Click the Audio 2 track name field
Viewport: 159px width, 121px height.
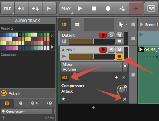[28, 28]
